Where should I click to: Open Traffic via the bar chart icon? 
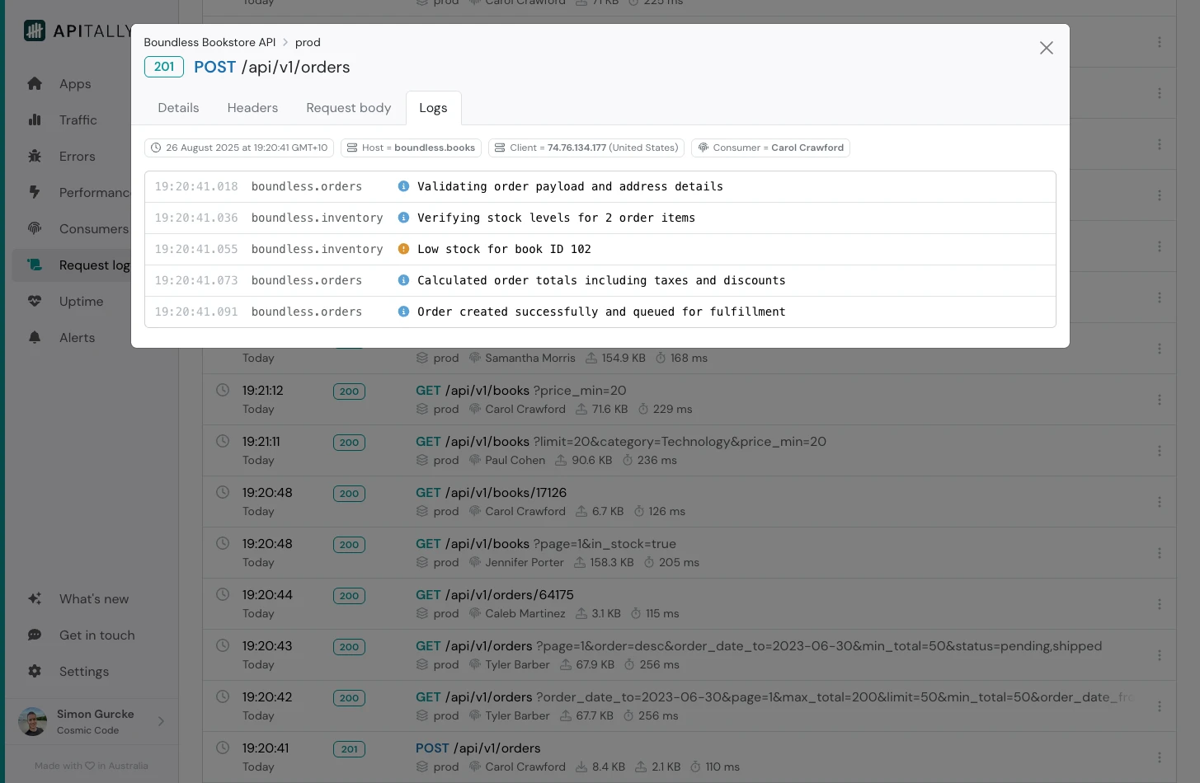point(35,120)
